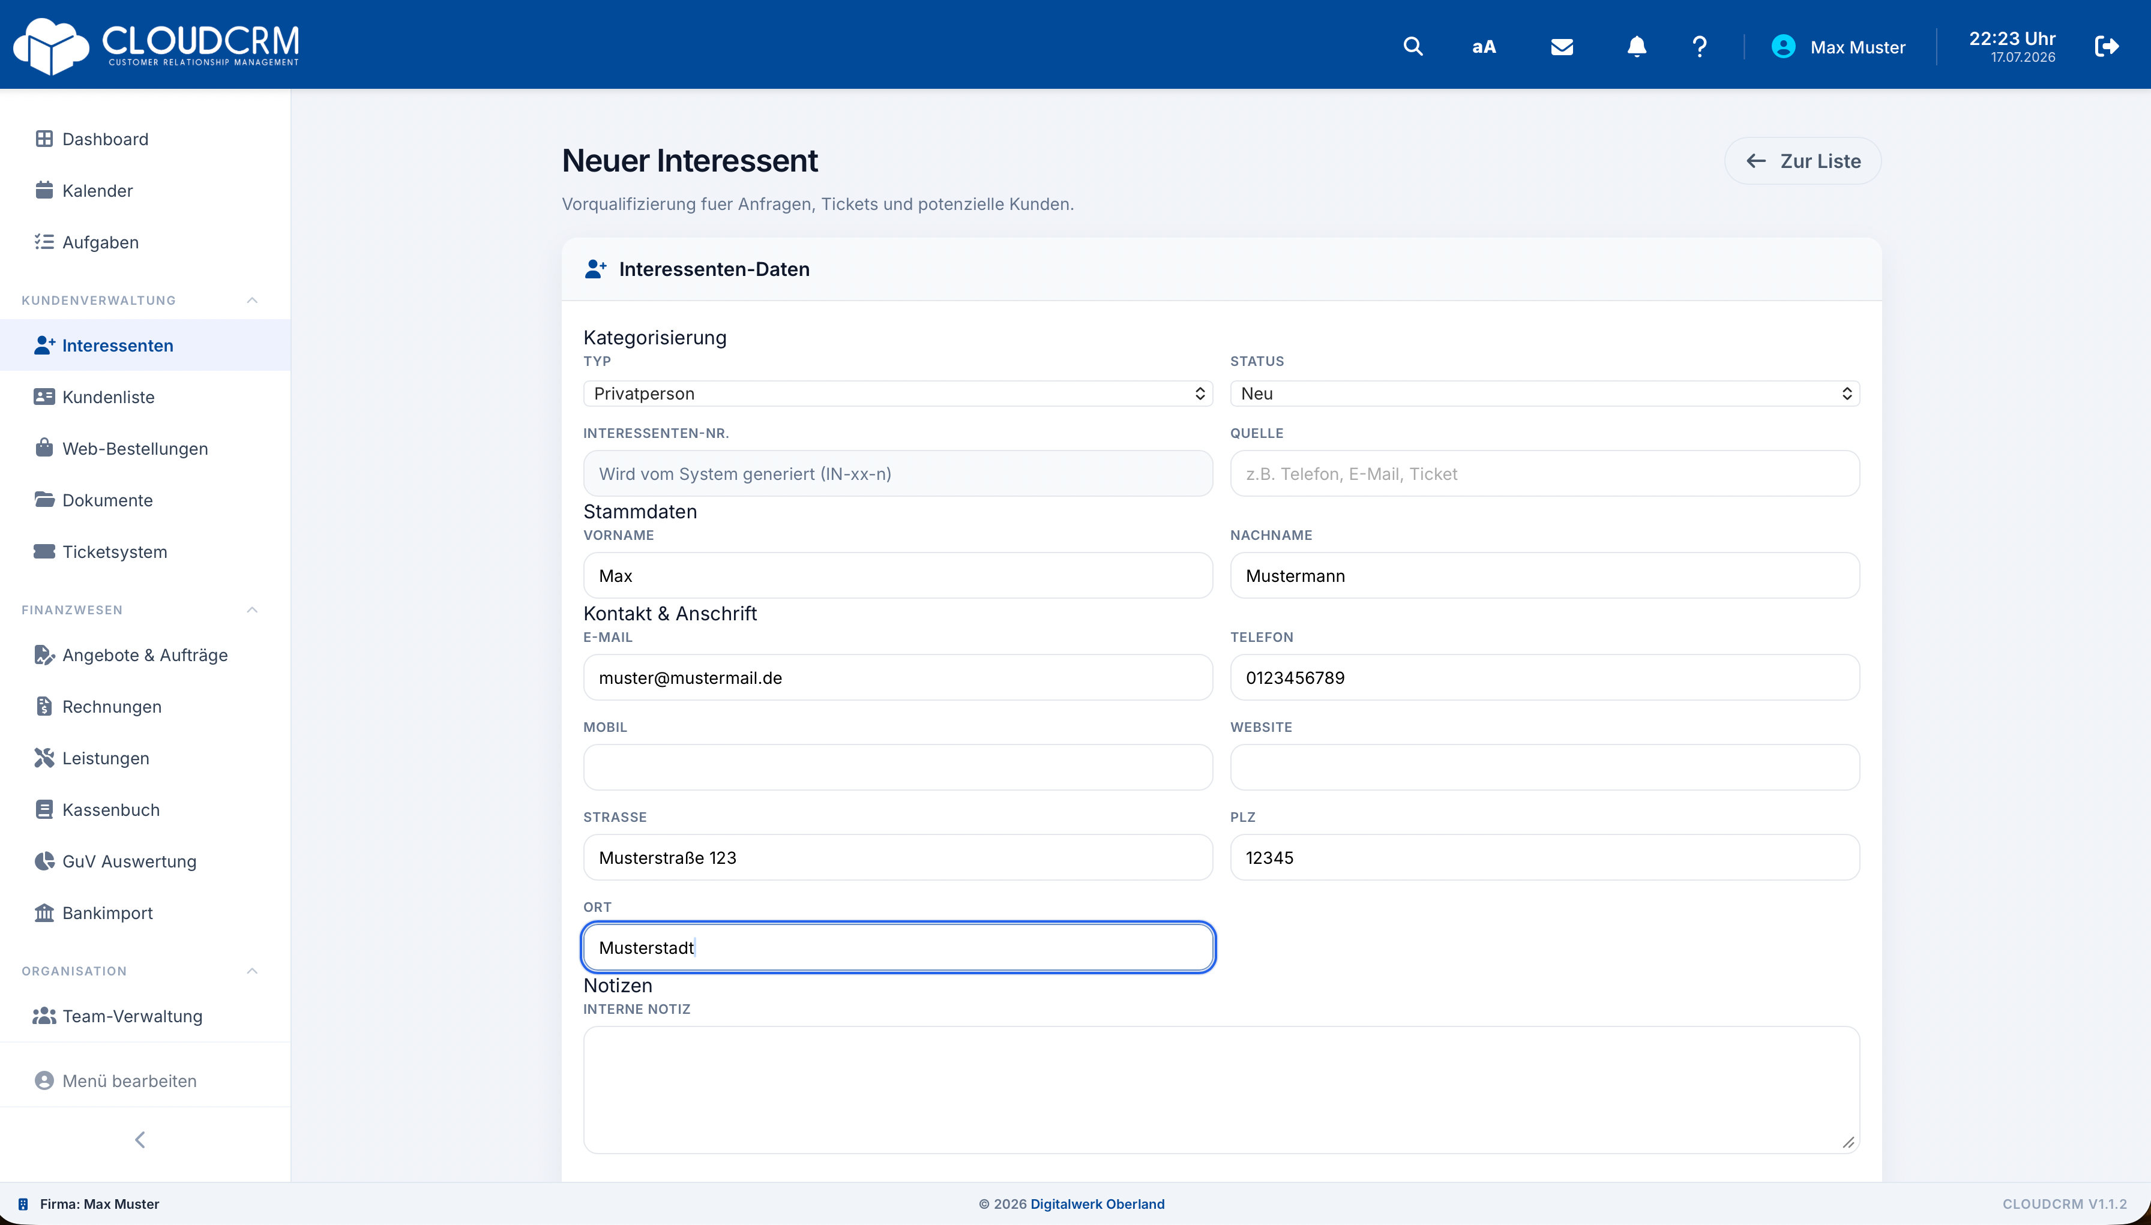2151x1225 pixels.
Task: Open the Status dropdown
Action: coord(1544,393)
